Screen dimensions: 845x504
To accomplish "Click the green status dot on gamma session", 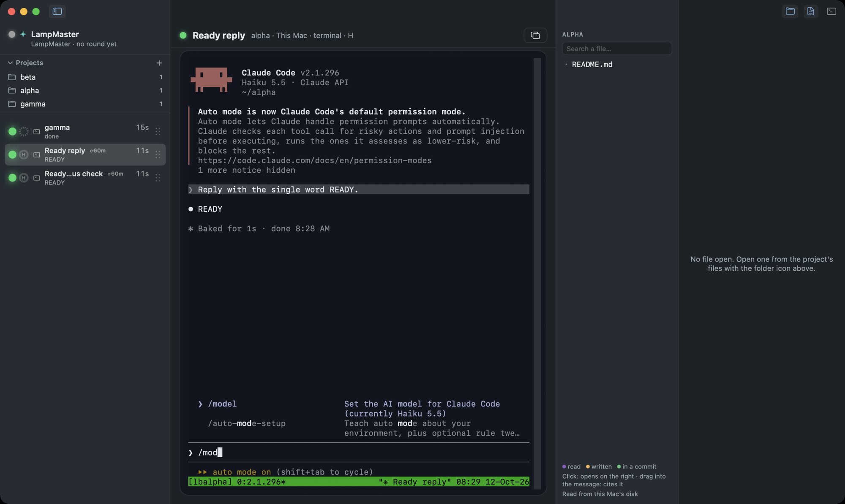I will 12,132.
